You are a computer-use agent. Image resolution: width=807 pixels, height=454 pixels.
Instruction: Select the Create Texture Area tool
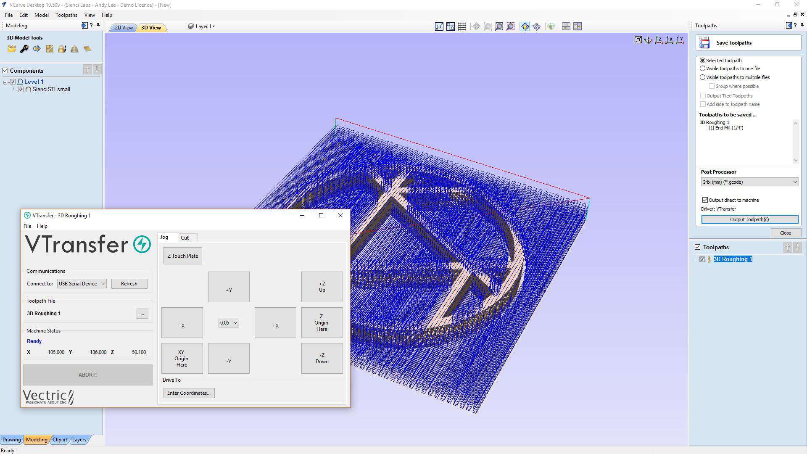[x=50, y=49]
